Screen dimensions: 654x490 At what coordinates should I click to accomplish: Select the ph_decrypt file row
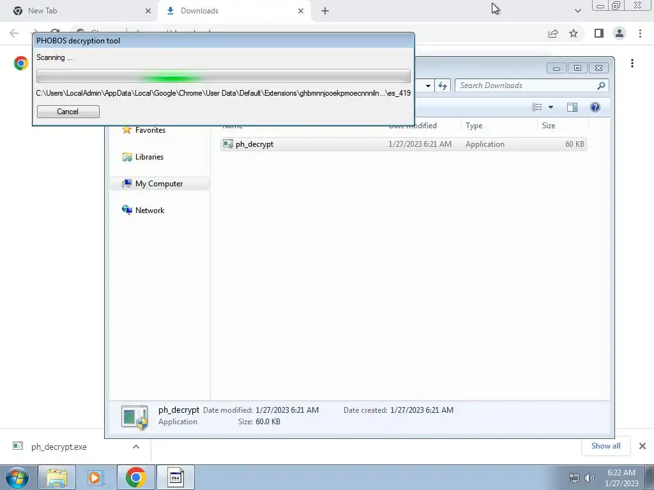404,144
